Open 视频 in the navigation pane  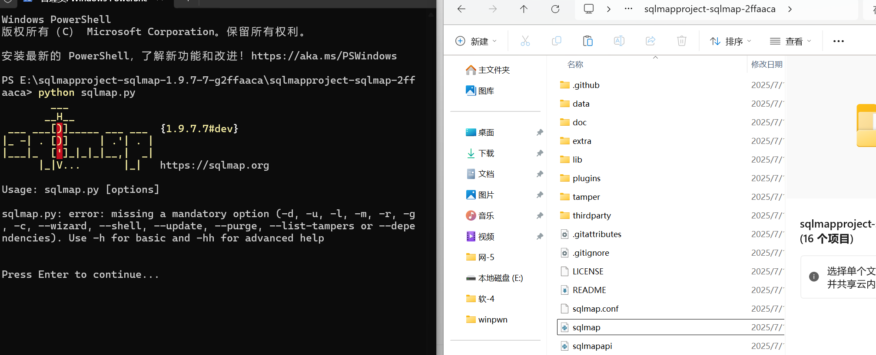click(480, 236)
